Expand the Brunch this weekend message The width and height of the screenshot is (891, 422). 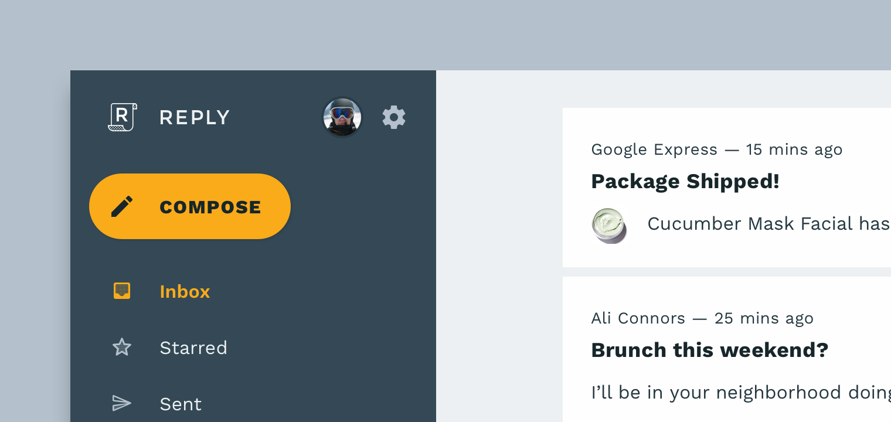pos(709,350)
